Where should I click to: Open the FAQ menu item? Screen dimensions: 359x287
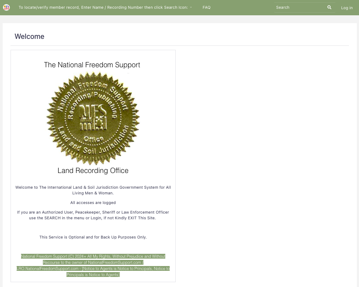tap(206, 7)
